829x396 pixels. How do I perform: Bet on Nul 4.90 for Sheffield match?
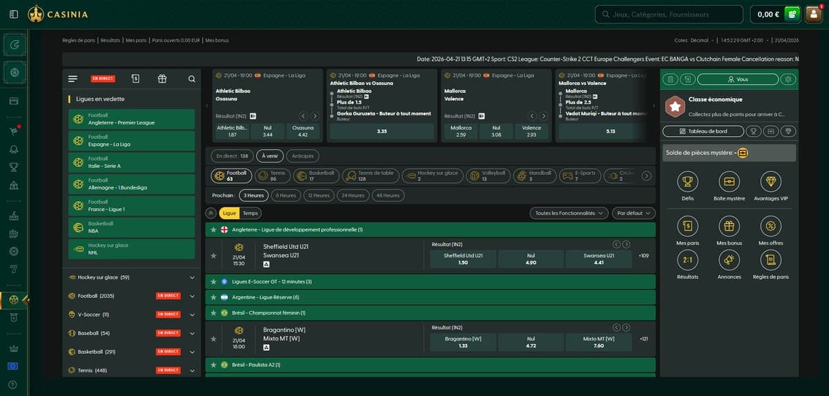coord(531,259)
